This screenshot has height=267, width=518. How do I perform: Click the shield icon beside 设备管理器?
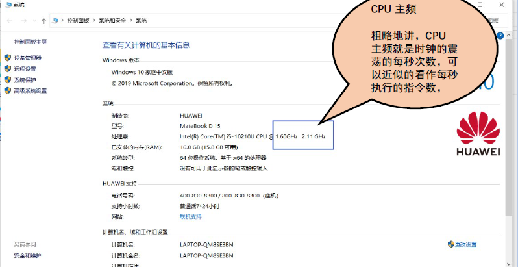click(8, 58)
